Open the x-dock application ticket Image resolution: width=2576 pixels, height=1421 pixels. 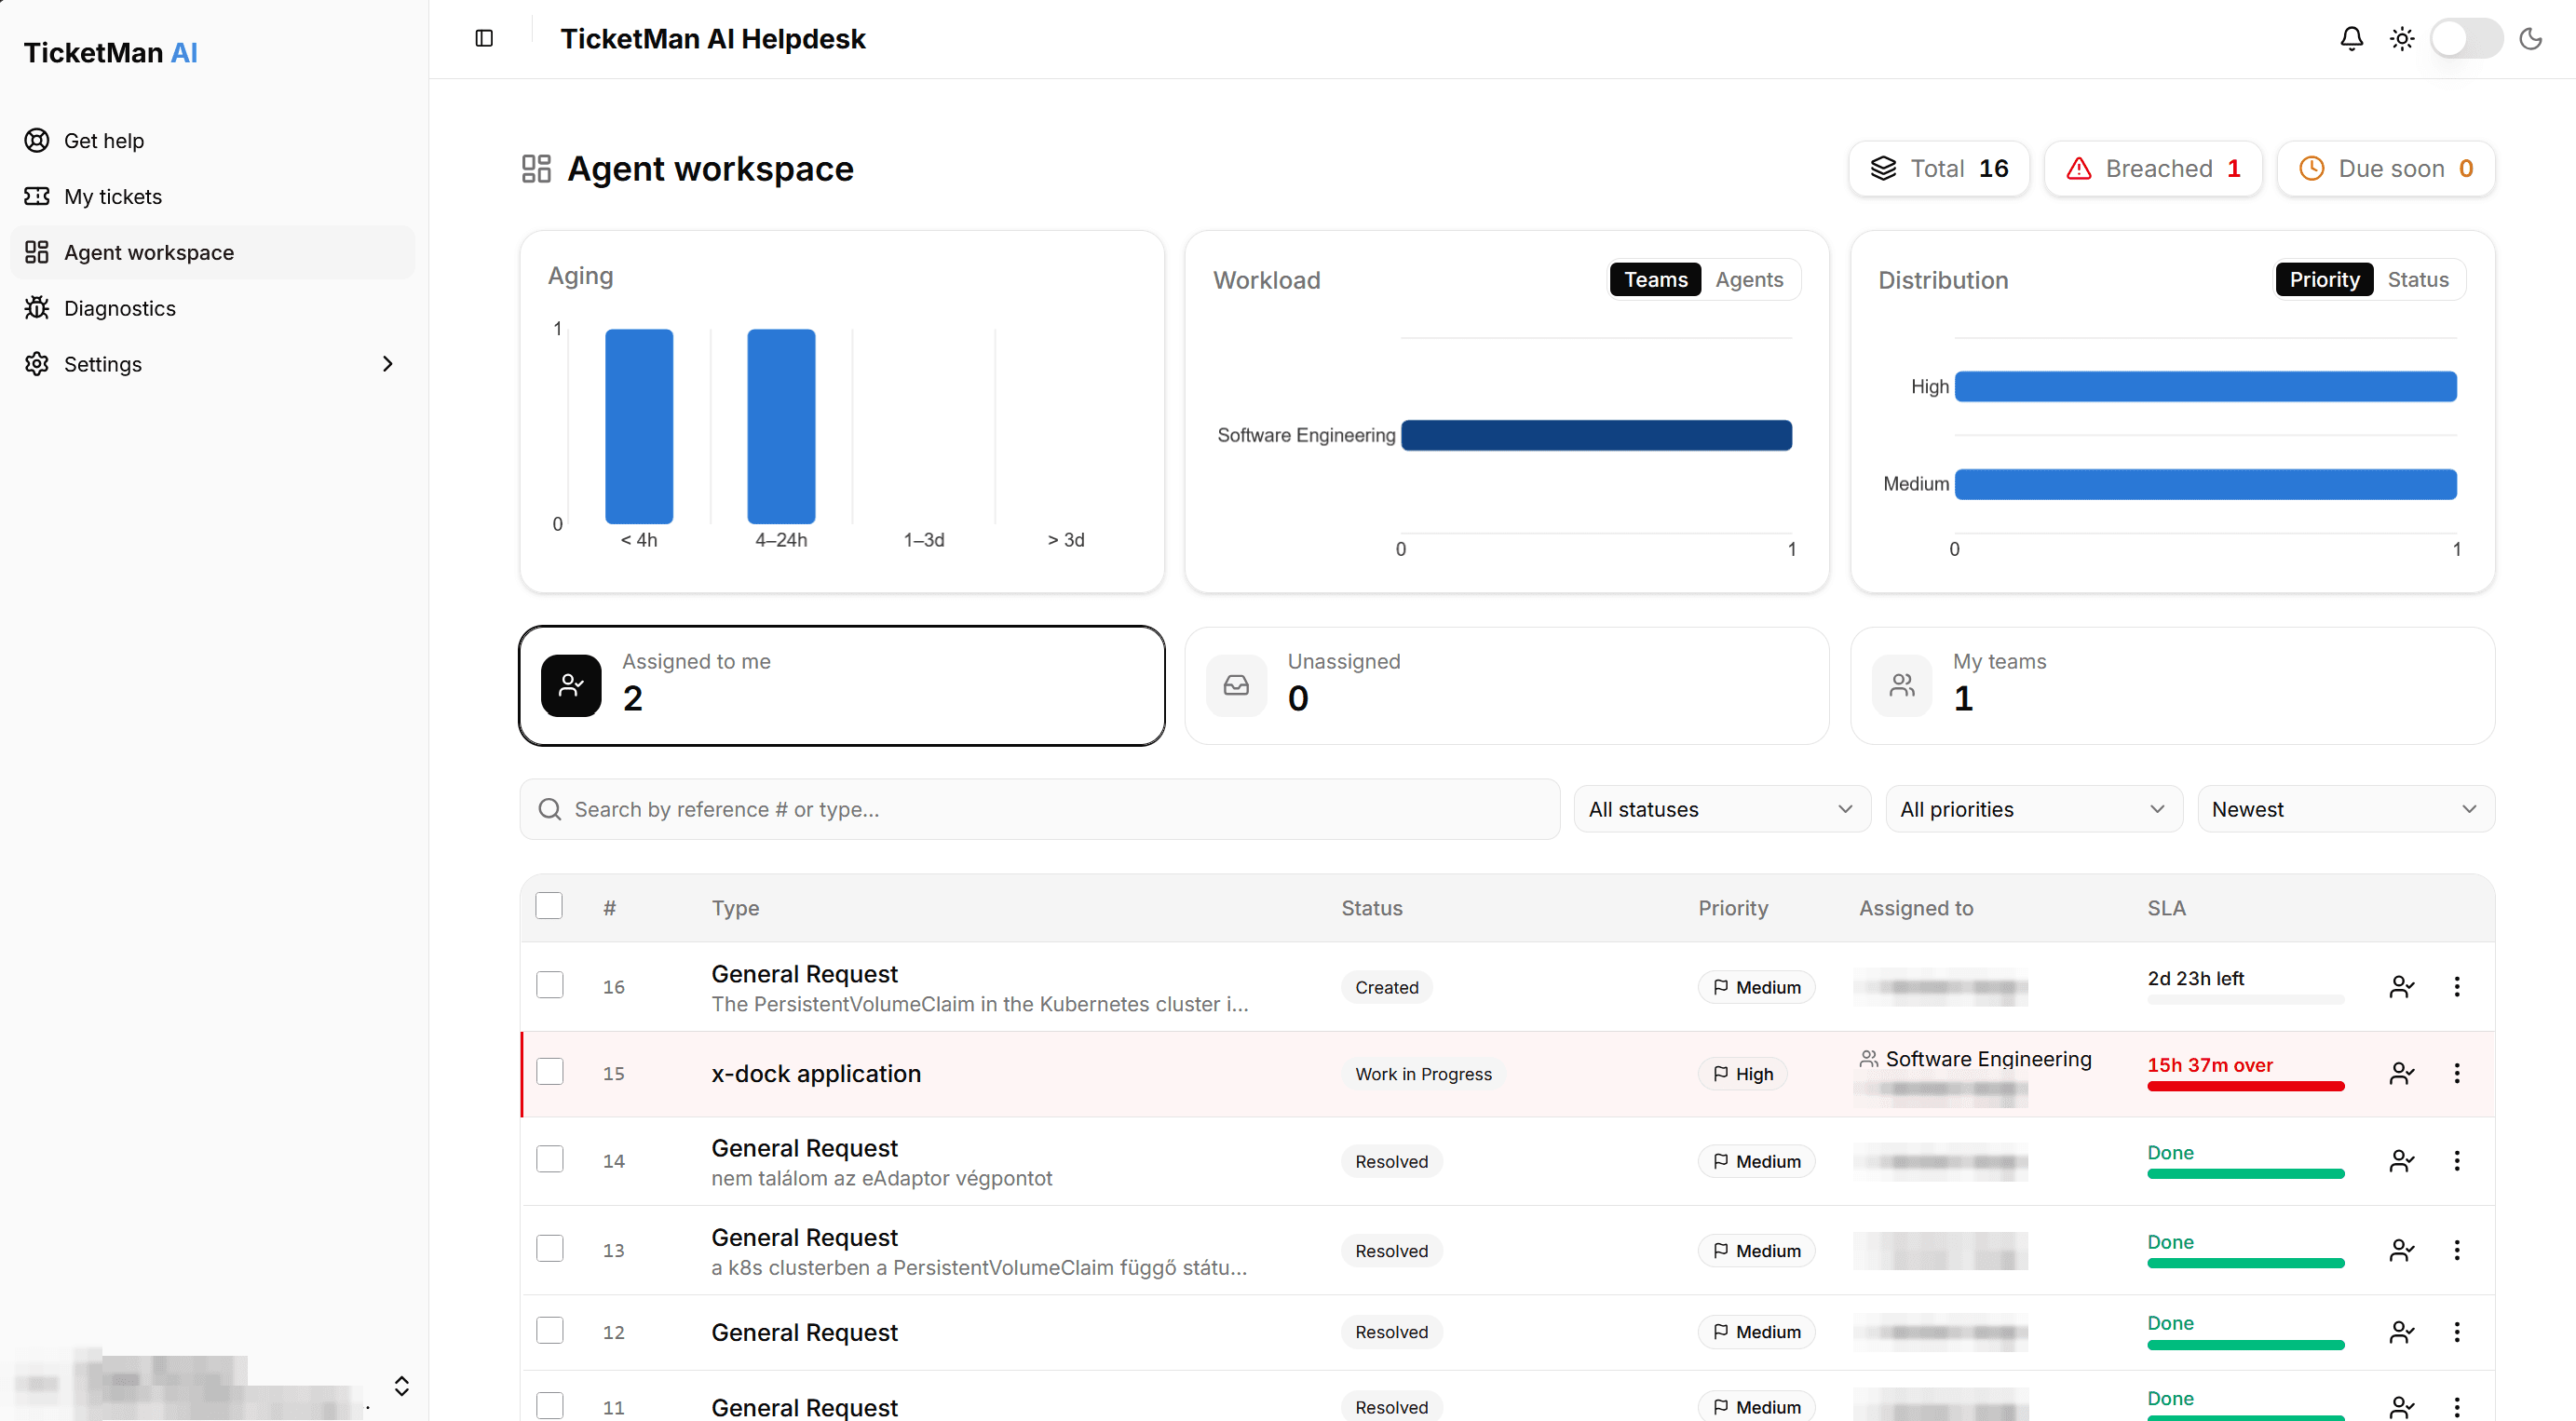coord(816,1073)
